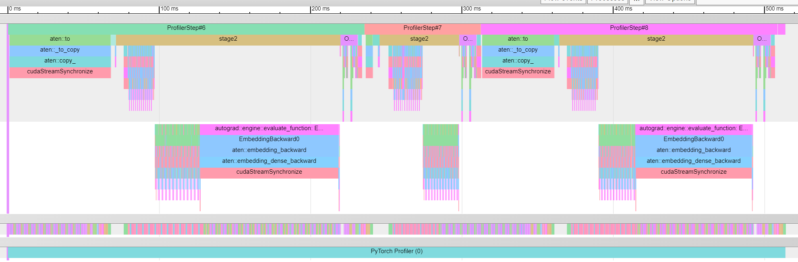Image resolution: width=798 pixels, height=262 pixels.
Task: Select the stage2 slice within ProfilerStep#7
Action: [419, 39]
